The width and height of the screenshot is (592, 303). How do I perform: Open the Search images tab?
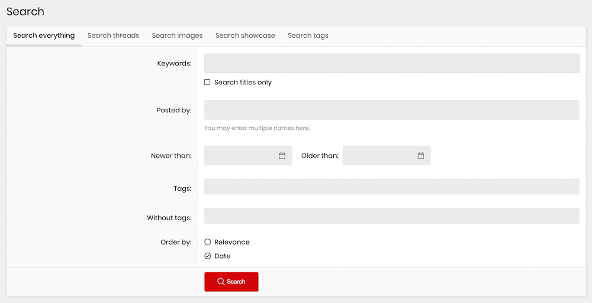(x=177, y=36)
